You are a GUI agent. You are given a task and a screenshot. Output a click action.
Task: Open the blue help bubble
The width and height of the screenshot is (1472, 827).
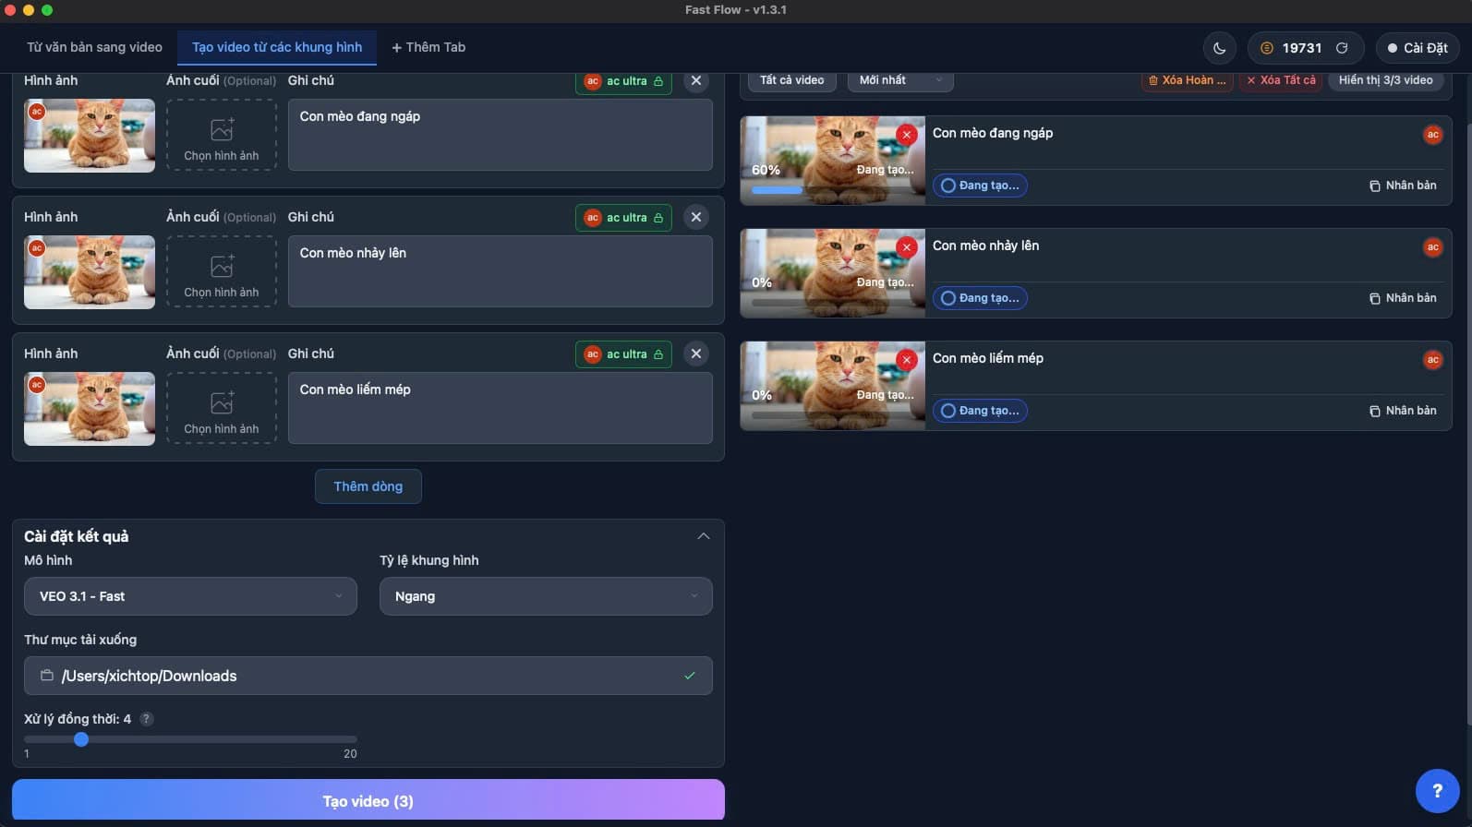coord(1437,791)
